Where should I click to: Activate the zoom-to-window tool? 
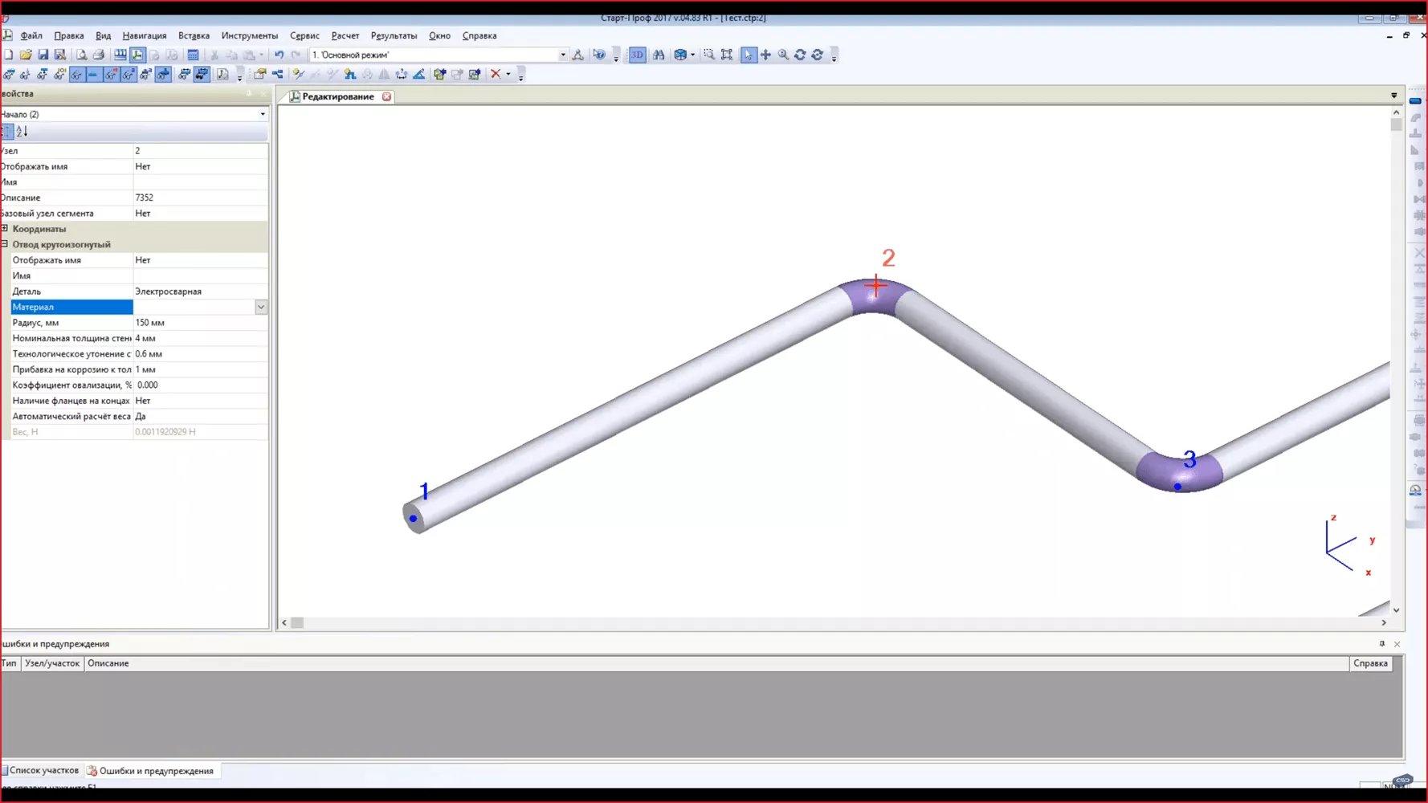[x=709, y=55]
